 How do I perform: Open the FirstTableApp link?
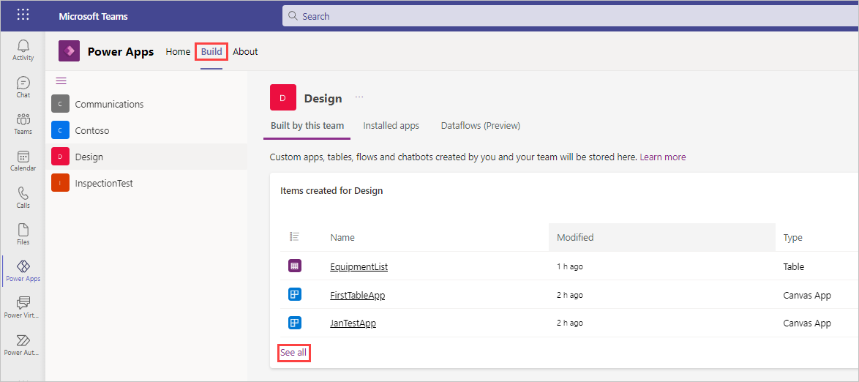pos(358,296)
